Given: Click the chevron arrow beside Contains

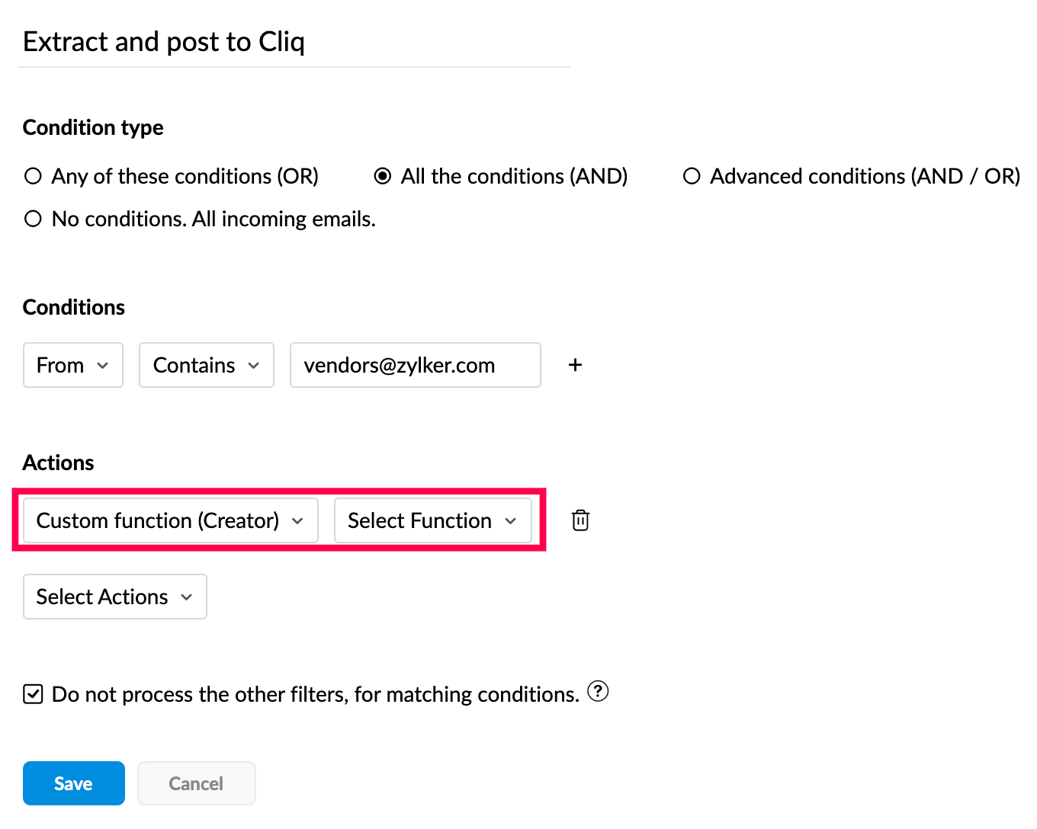Looking at the screenshot, I should click(254, 366).
